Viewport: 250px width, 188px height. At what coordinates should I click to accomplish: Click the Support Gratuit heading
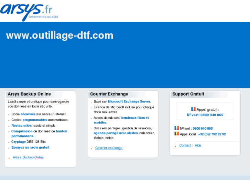click(x=188, y=94)
